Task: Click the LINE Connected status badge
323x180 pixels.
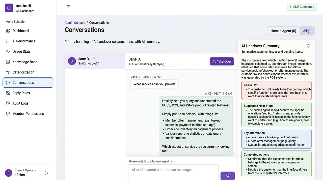Action: (302, 7)
